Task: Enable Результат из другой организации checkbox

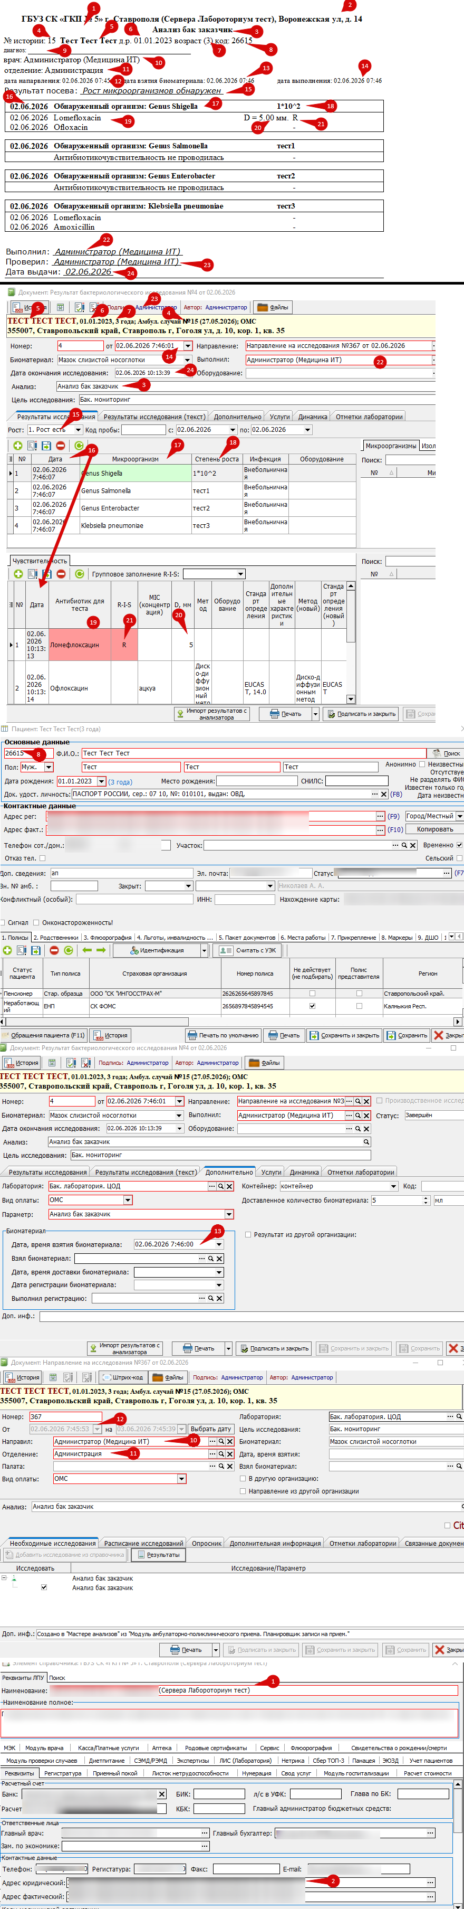Action: pos(248,1235)
